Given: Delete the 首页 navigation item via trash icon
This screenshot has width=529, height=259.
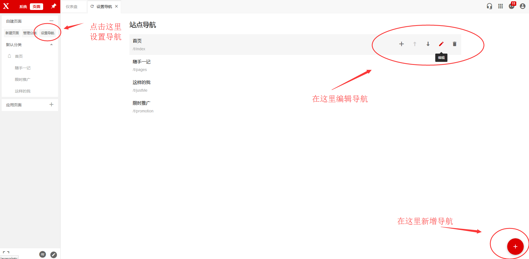Looking at the screenshot, I should [x=454, y=44].
